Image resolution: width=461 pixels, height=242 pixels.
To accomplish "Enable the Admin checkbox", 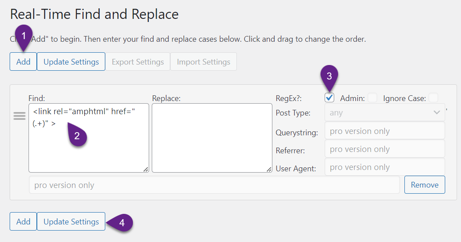I will pyautogui.click(x=372, y=98).
